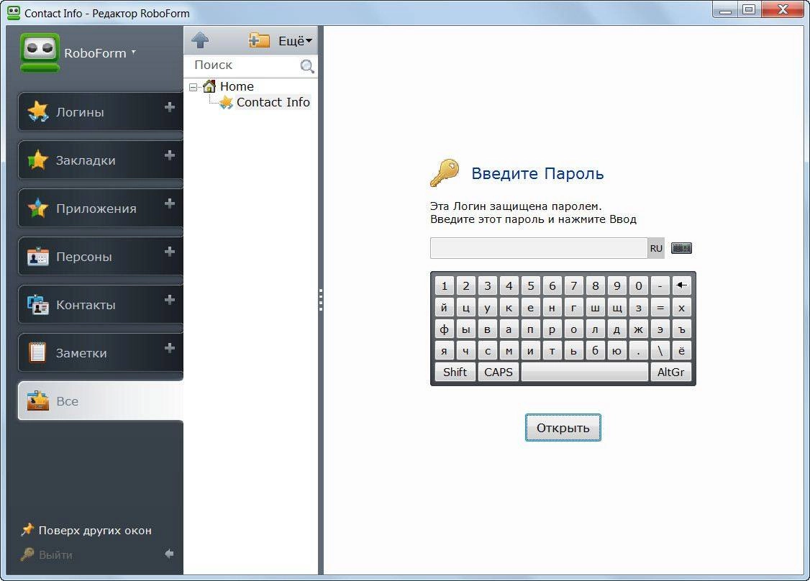Click the ё key on virtual keyboard
810x581 pixels.
(681, 351)
